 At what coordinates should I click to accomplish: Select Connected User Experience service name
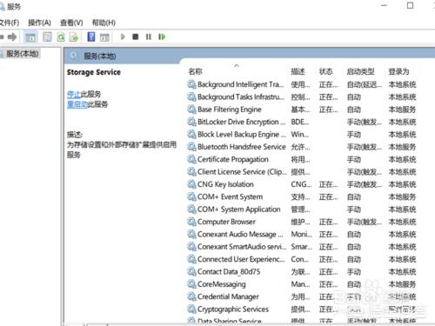click(241, 259)
